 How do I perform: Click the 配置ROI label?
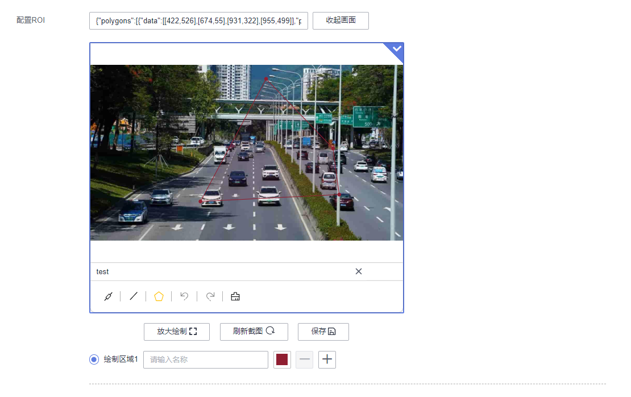coord(31,20)
